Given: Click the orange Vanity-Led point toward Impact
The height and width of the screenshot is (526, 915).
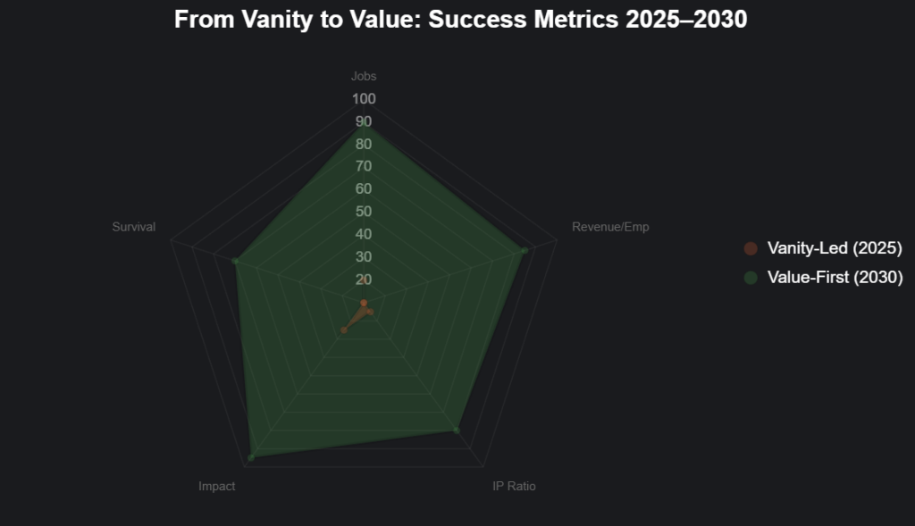Looking at the screenshot, I should [344, 330].
